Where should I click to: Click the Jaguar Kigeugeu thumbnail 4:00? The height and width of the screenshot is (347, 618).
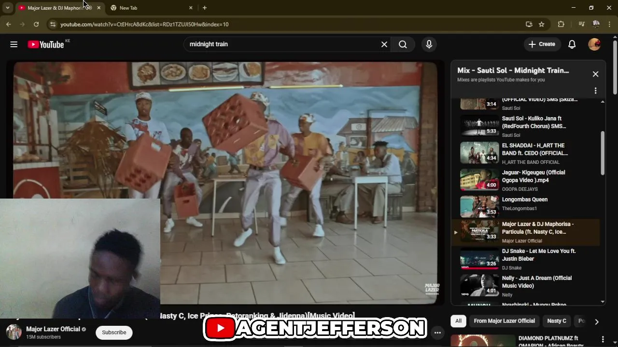(479, 180)
